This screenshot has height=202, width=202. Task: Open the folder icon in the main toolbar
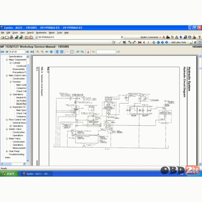tap(3, 37)
